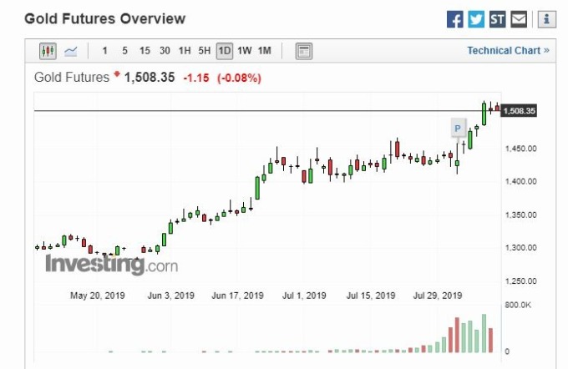Click the P pattern marker on chart
The height and width of the screenshot is (369, 568).
click(458, 129)
